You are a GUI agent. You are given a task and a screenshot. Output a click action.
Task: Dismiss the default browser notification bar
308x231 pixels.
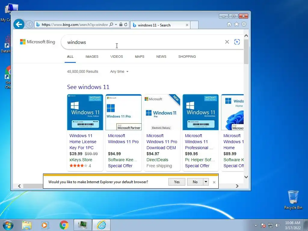coord(214,182)
